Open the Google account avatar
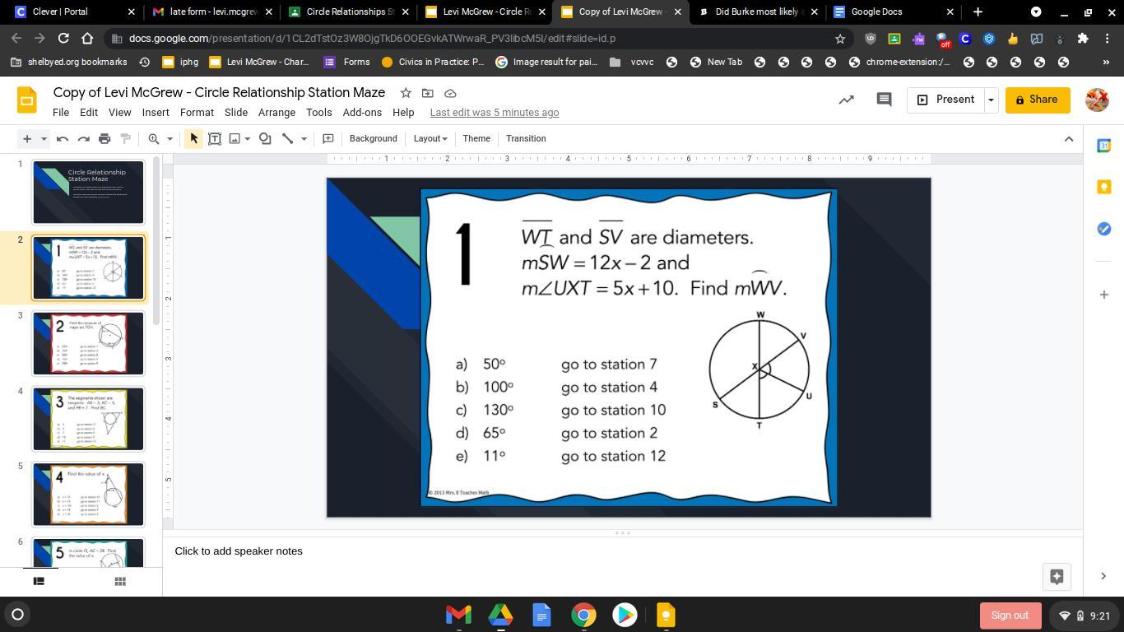Image resolution: width=1124 pixels, height=632 pixels. (1097, 100)
